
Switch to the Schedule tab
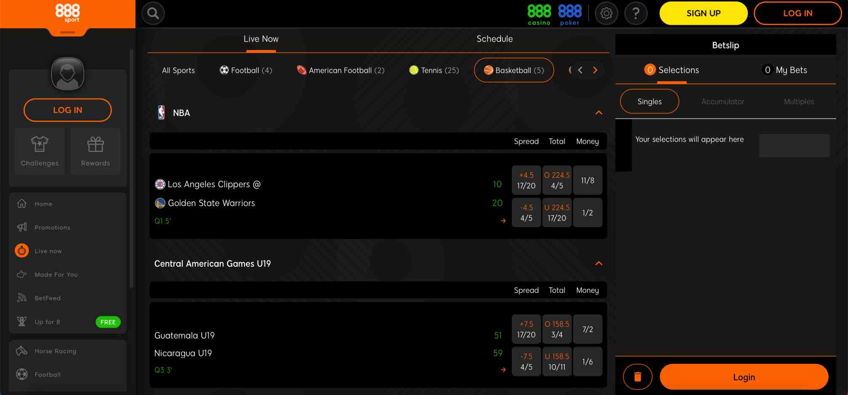pos(494,39)
